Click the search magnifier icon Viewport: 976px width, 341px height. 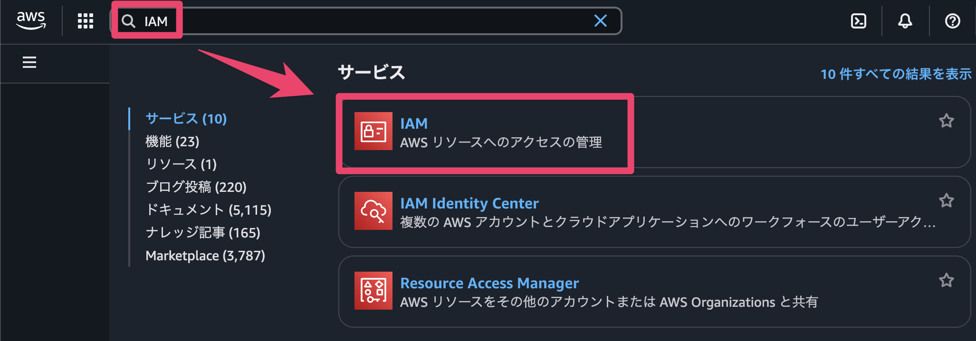[128, 21]
